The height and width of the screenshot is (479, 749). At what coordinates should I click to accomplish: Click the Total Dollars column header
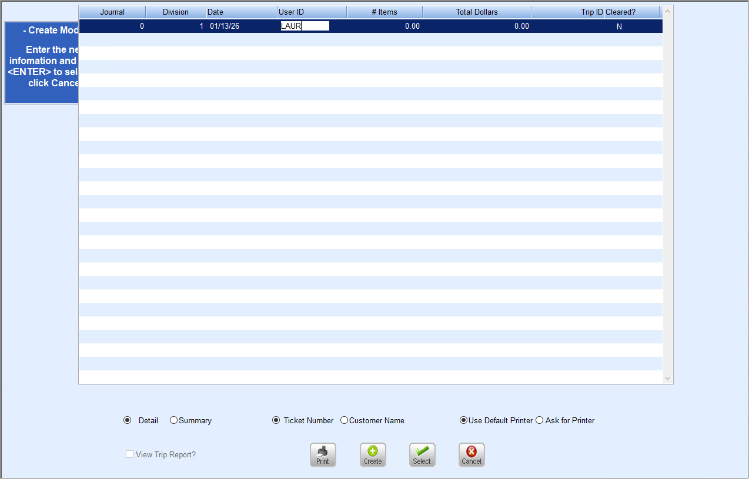point(477,12)
